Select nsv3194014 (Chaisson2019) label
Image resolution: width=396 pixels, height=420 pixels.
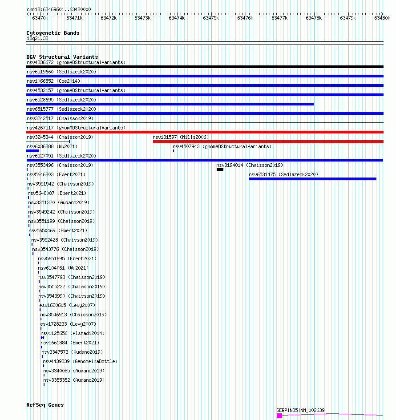[x=250, y=165]
